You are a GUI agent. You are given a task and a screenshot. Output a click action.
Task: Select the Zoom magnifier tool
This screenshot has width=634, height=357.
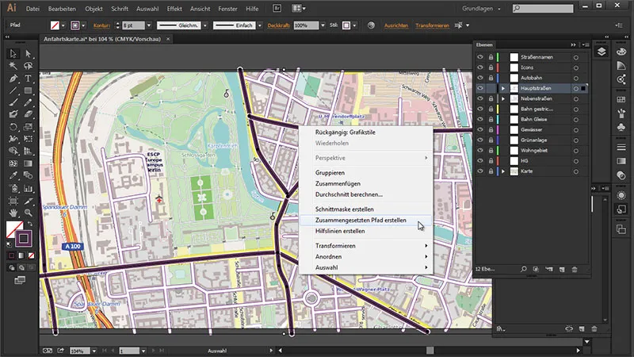point(28,213)
